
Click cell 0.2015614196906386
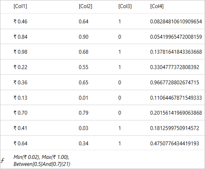pyautogui.click(x=176, y=113)
